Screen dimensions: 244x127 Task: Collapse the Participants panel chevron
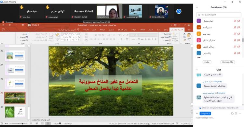[x=197, y=7]
